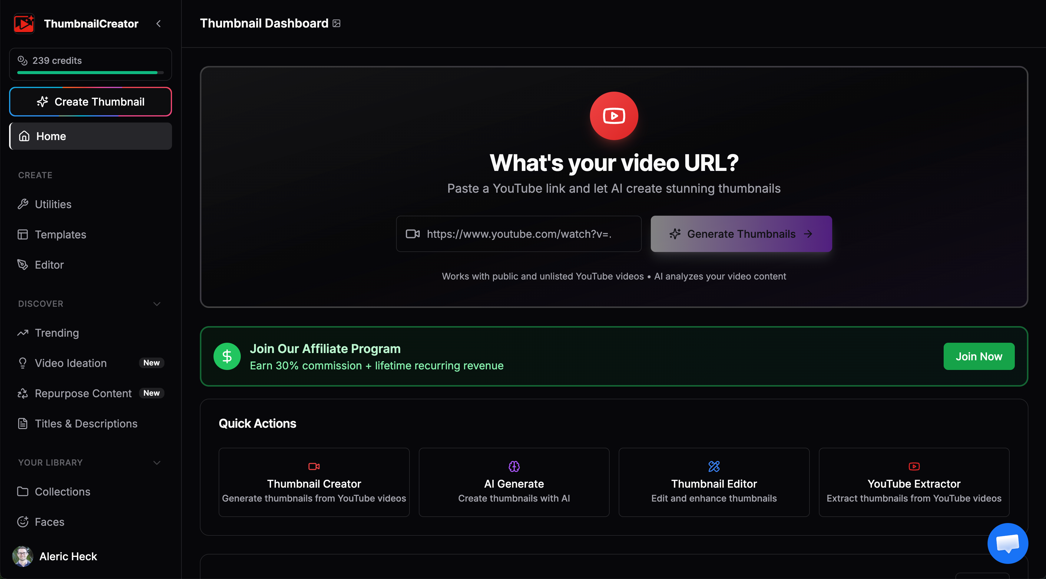This screenshot has height=579, width=1046.
Task: Open the Thumbnail Creator quick action card
Action: pos(314,483)
